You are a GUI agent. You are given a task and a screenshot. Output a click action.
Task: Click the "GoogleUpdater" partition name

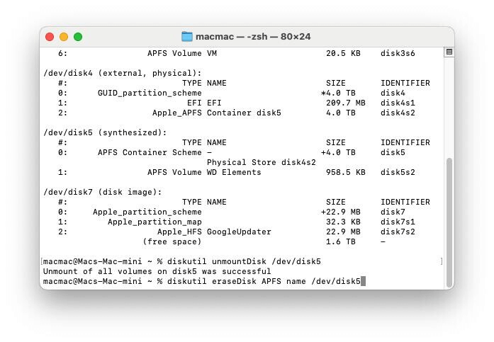tap(239, 232)
